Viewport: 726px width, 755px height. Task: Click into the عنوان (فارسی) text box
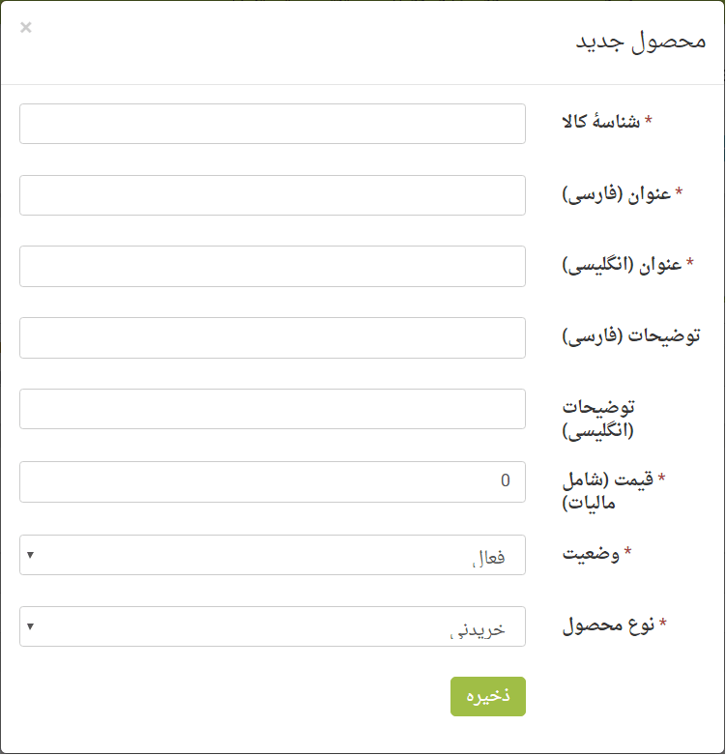(273, 195)
